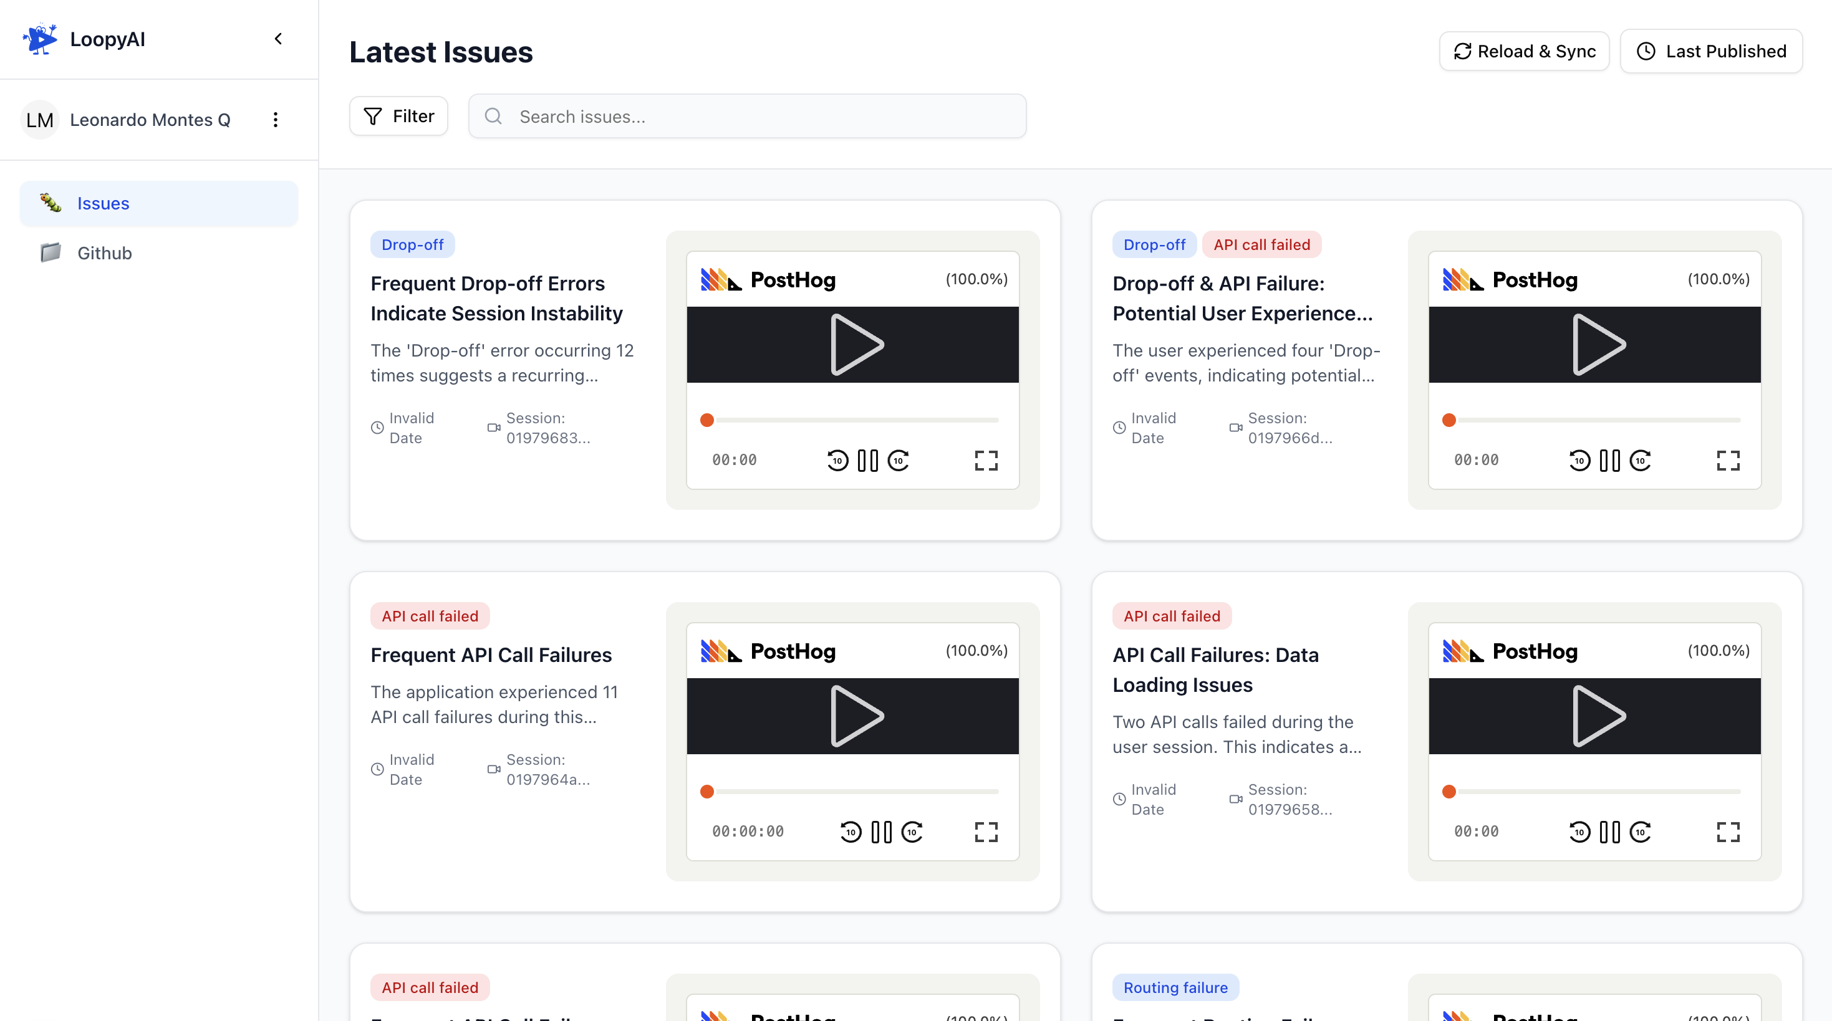The height and width of the screenshot is (1021, 1832).
Task: Open Github in the sidebar
Action: coord(105,253)
